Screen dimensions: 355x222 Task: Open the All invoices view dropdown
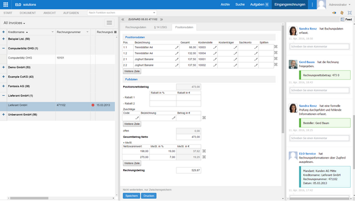pyautogui.click(x=14, y=23)
